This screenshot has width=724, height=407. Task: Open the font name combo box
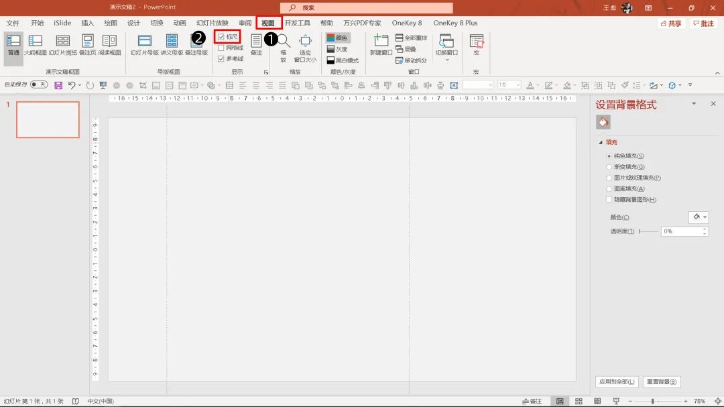coord(479,85)
